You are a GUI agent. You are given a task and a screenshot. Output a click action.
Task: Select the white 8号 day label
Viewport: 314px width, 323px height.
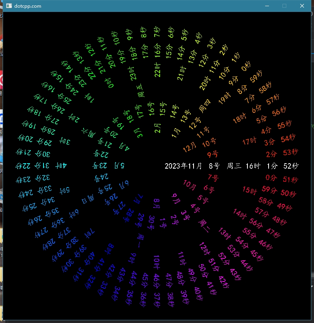(x=214, y=166)
